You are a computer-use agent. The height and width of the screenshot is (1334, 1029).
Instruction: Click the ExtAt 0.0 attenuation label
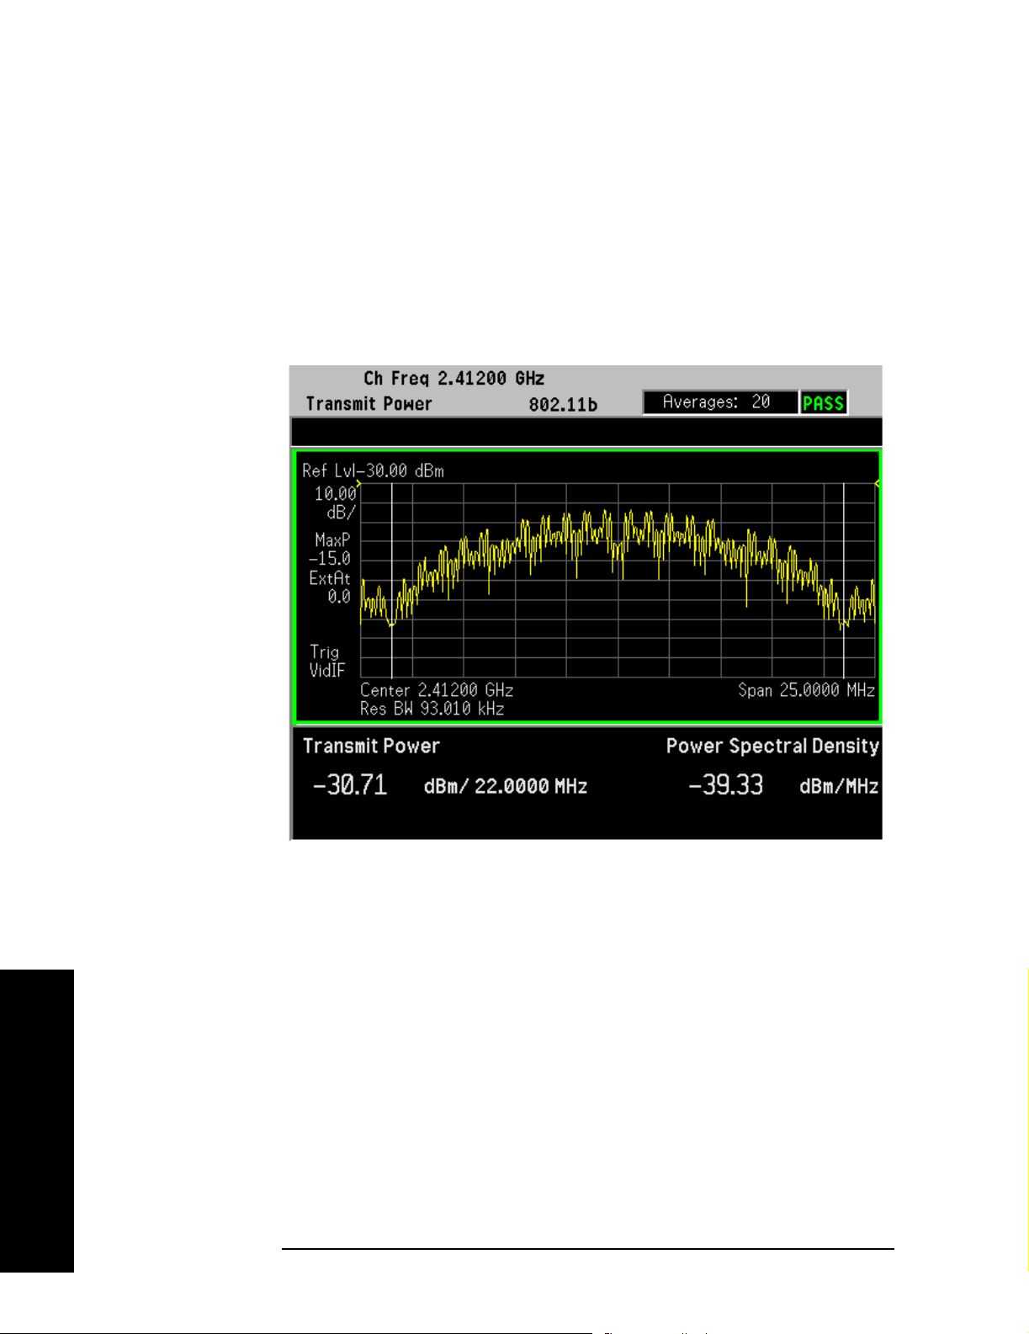point(330,587)
